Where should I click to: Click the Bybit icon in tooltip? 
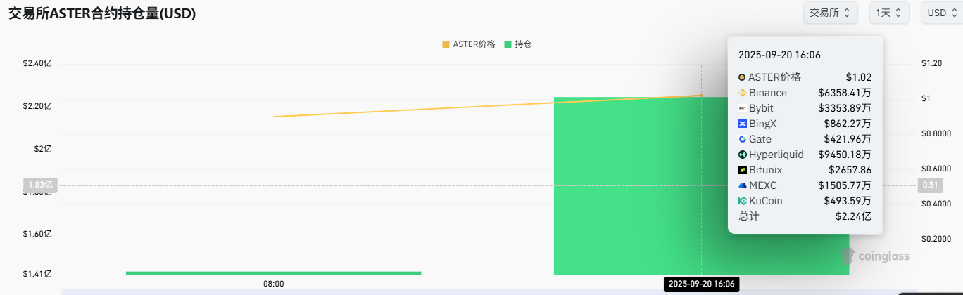[x=742, y=108]
